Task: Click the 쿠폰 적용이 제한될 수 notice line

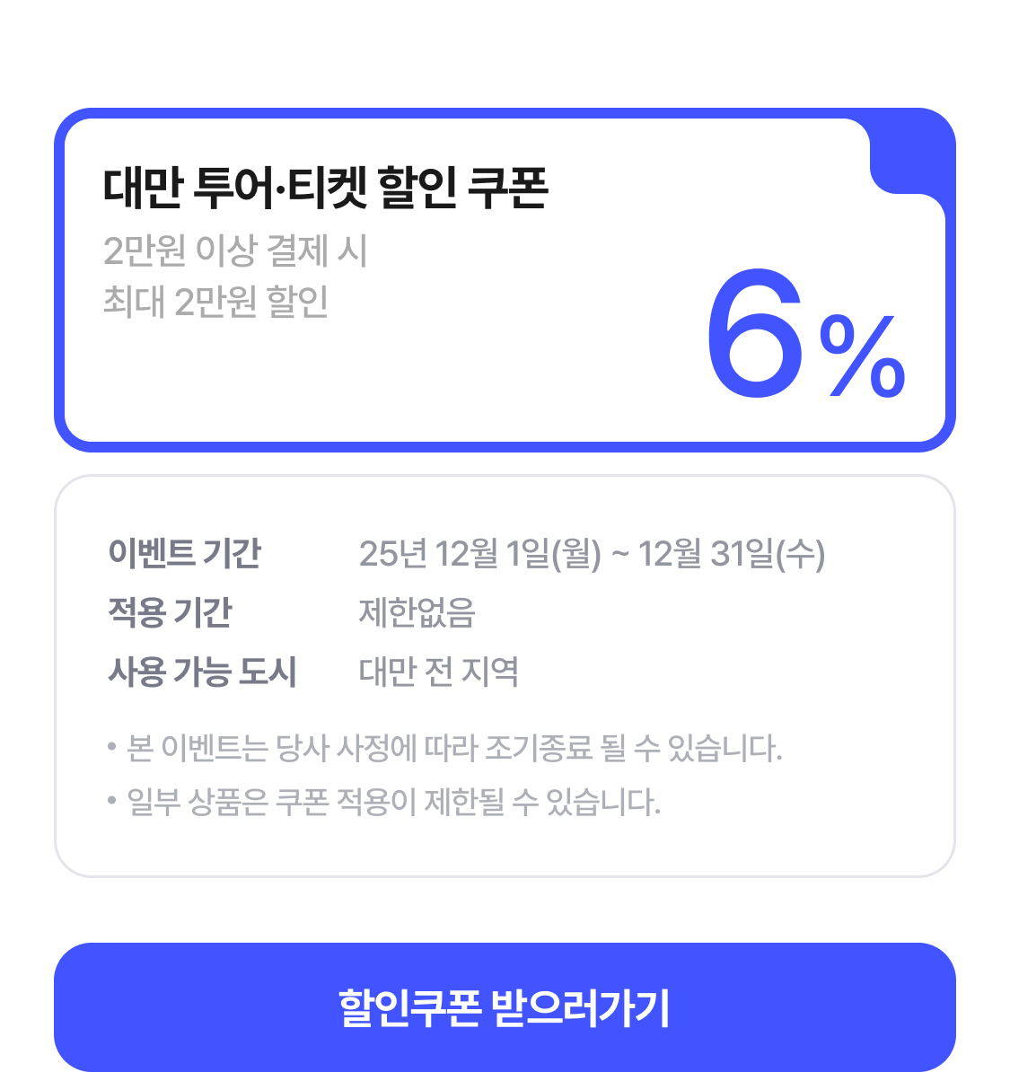Action: (x=393, y=802)
